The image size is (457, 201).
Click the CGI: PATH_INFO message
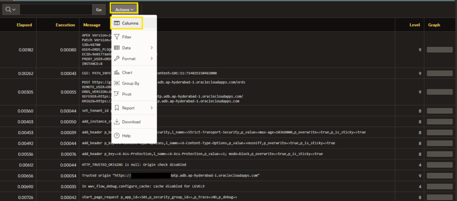149,73
